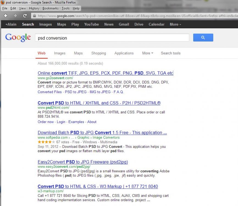Screen dimensions: 238x206
Task: Open the Bookmarks menu
Action: click(x=50, y=8)
